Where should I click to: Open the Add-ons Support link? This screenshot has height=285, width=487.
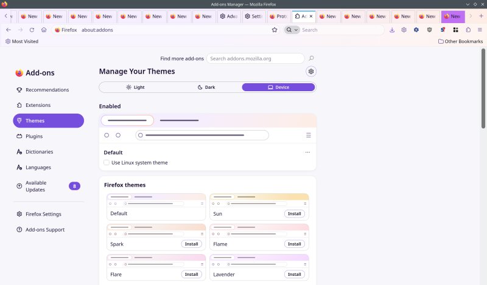45,230
